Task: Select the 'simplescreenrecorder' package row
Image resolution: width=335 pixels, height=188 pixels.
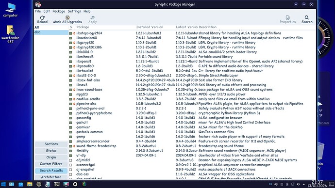Action: pyautogui.click(x=192, y=141)
